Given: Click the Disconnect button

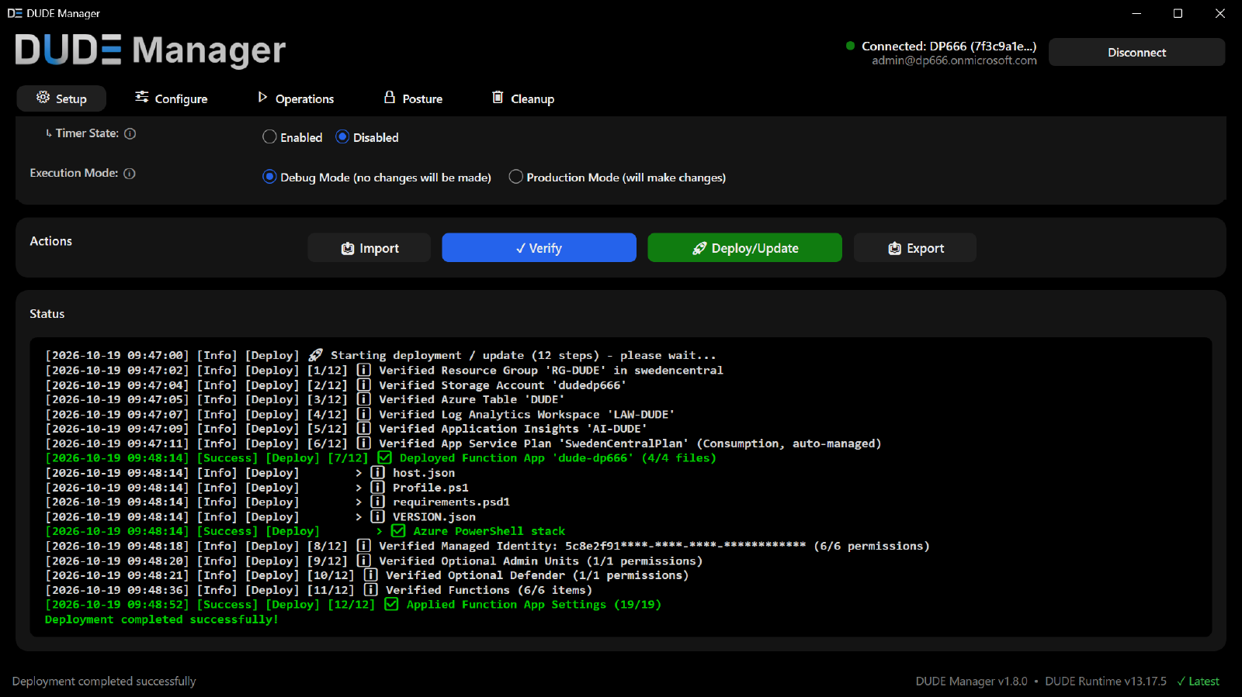Looking at the screenshot, I should [x=1136, y=53].
